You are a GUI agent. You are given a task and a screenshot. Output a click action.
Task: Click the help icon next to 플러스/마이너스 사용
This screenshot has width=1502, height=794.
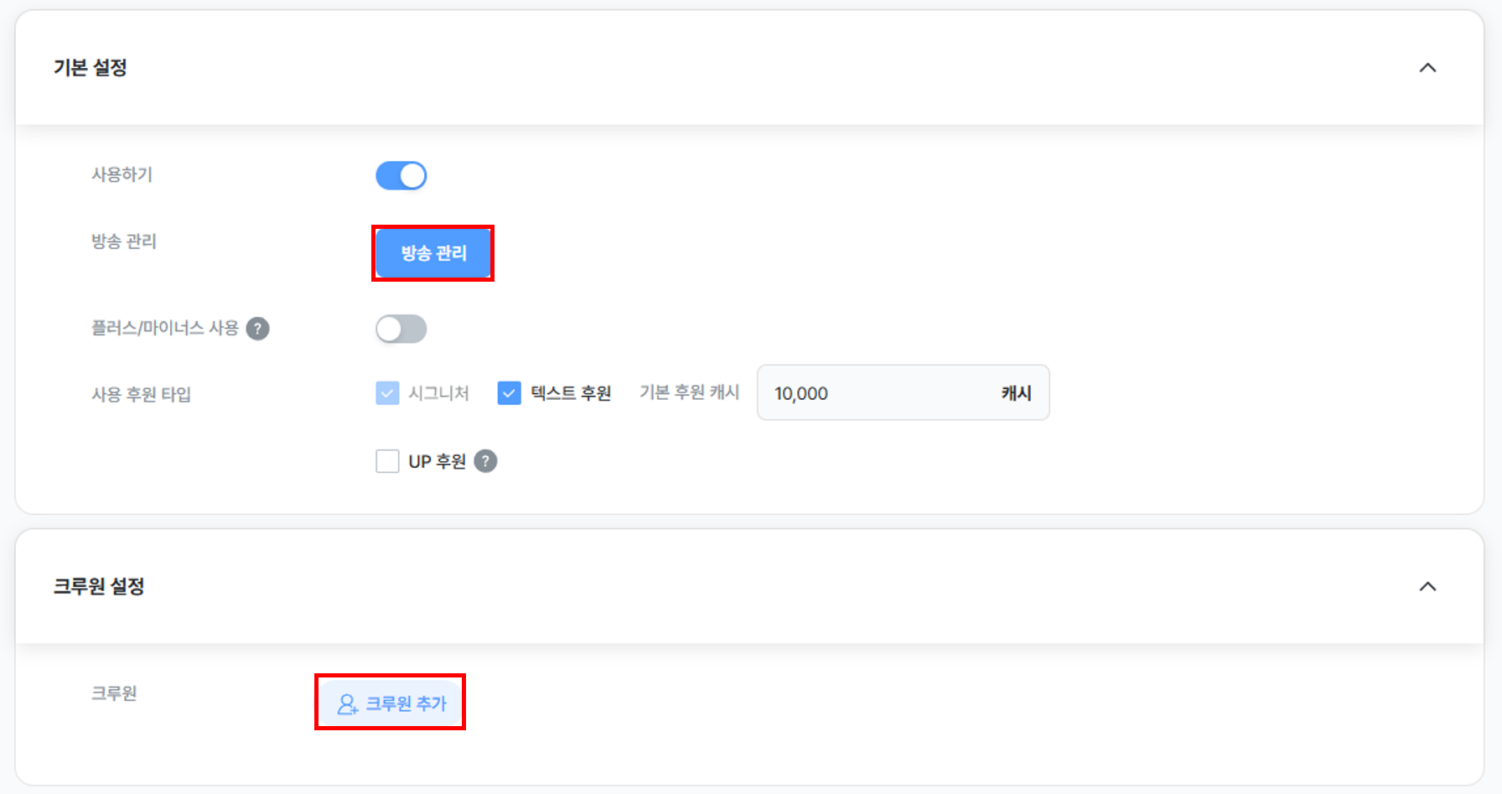[x=258, y=329]
